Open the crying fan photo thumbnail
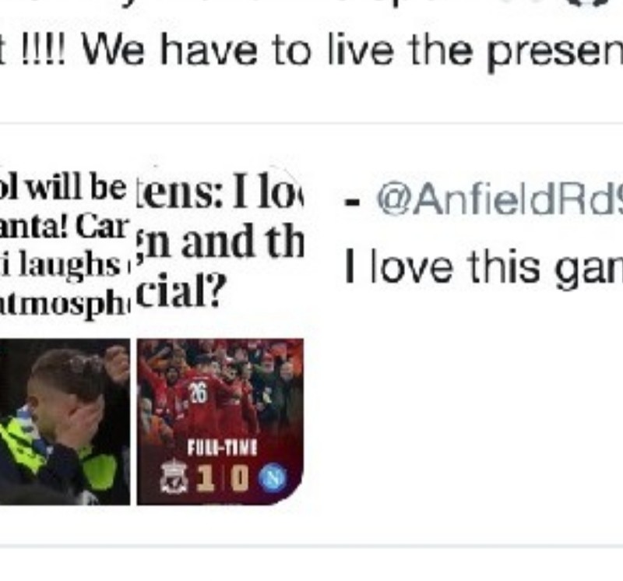Viewport: 623px width, 581px height. [65, 421]
